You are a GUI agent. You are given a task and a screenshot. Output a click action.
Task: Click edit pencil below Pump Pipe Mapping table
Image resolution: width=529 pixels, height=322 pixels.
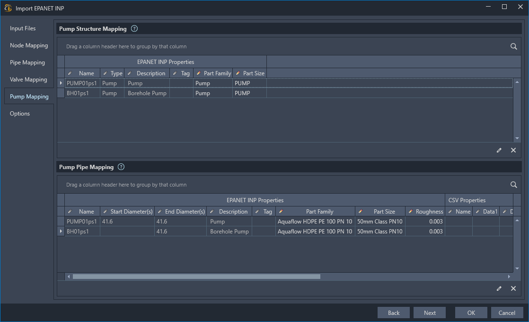tap(499, 288)
